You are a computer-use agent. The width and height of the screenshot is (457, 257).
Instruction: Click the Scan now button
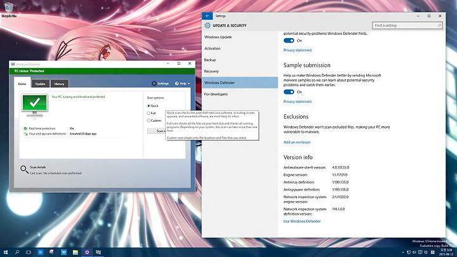click(157, 131)
